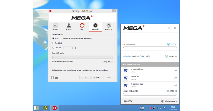The image size is (213, 111).
Task: Open the Help link
Action: click(x=56, y=78)
